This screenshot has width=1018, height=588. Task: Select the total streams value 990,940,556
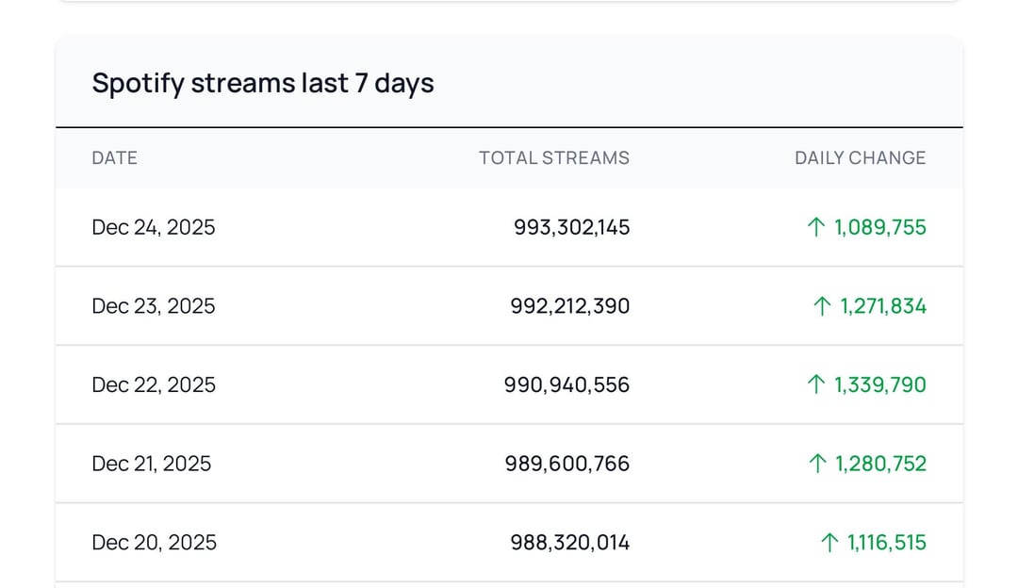point(566,384)
